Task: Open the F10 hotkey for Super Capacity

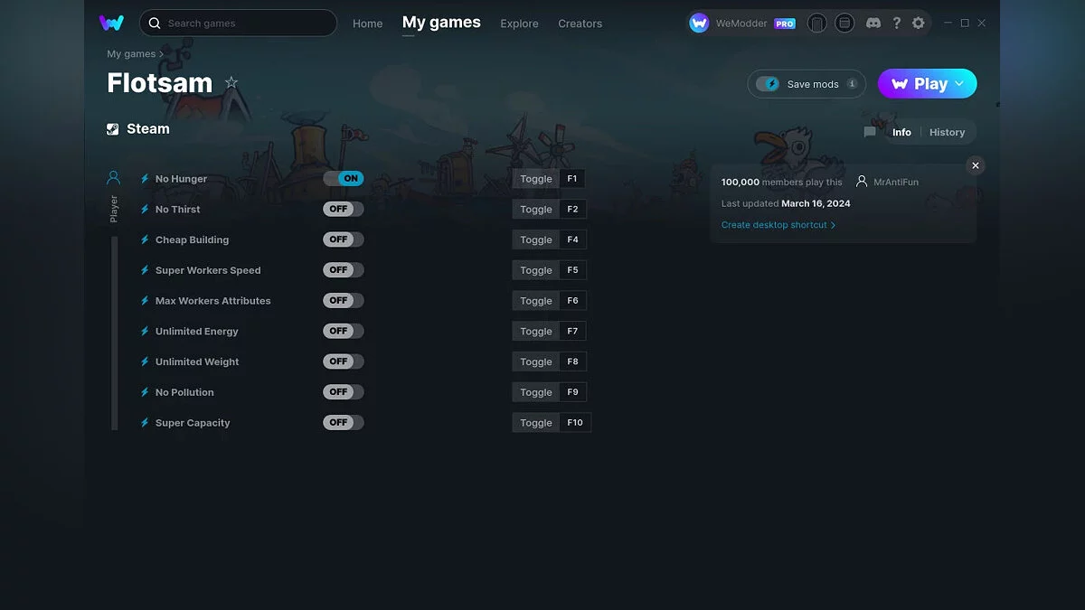Action: 575,423
